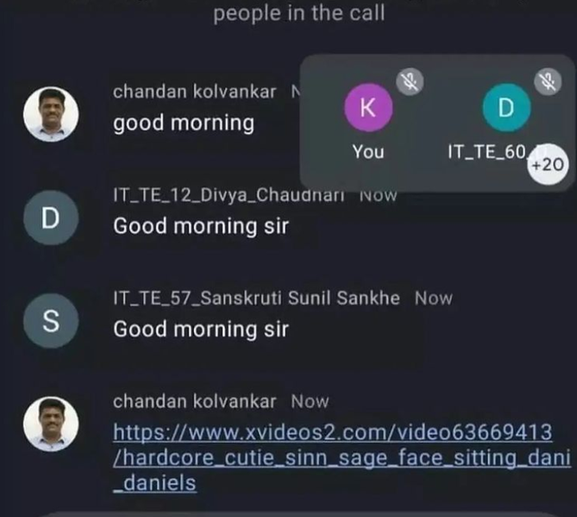Select the teal D avatar for IT_TE_60
The image size is (577, 517).
pyautogui.click(x=507, y=107)
